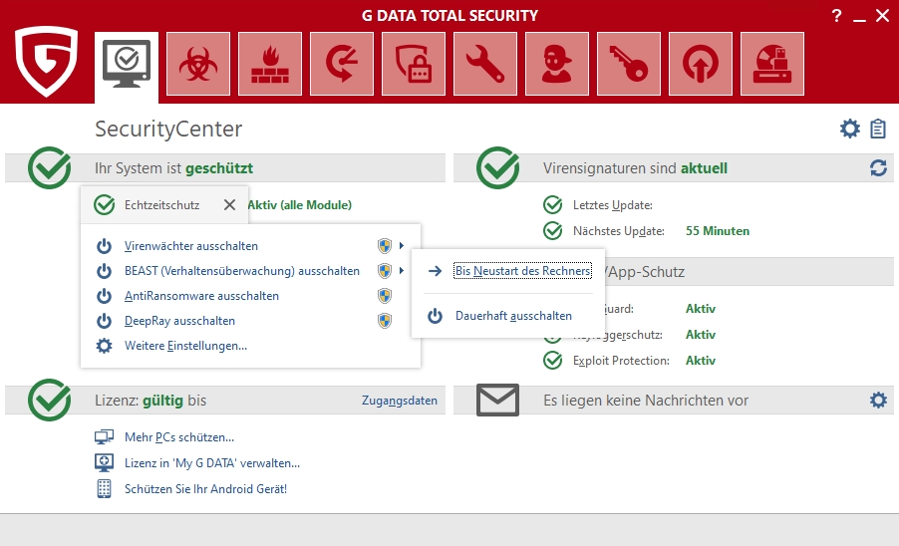
Task: Refresh virus signatures with the update arrows
Action: 878,167
